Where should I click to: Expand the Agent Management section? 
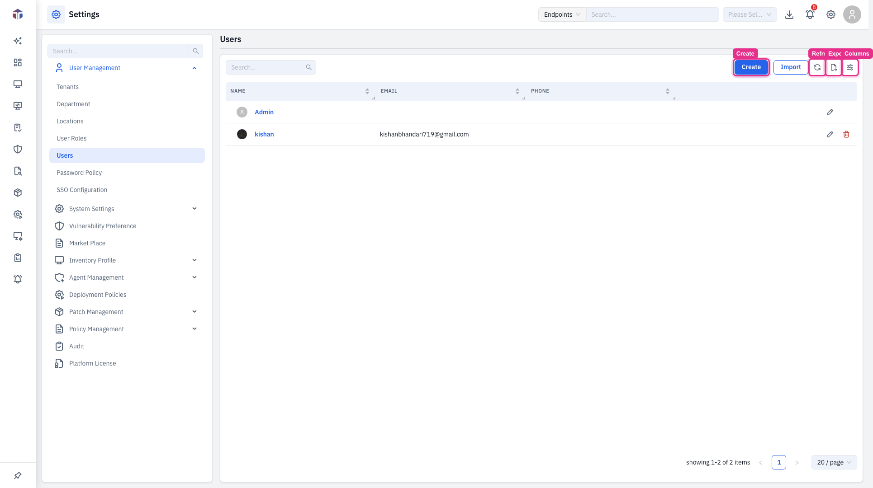tap(195, 277)
